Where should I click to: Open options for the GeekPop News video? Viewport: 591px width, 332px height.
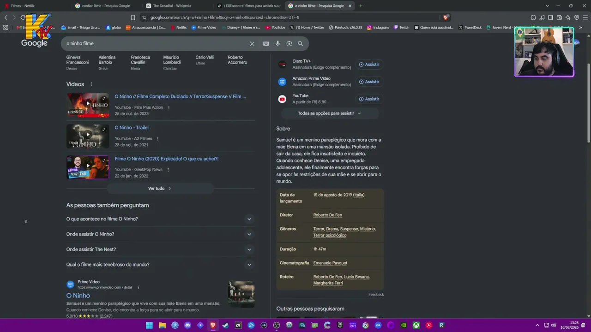pos(168,170)
